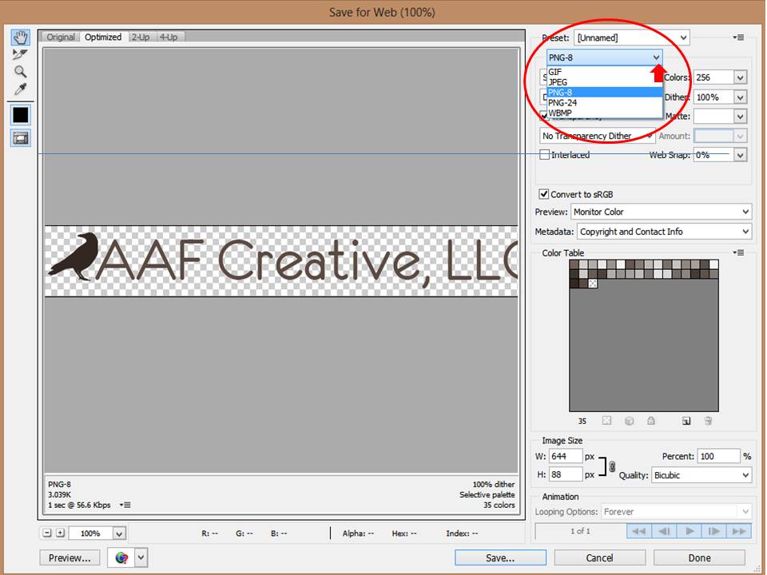Click the black eyedropper color swatch
This screenshot has height=575, width=767.
(21, 115)
